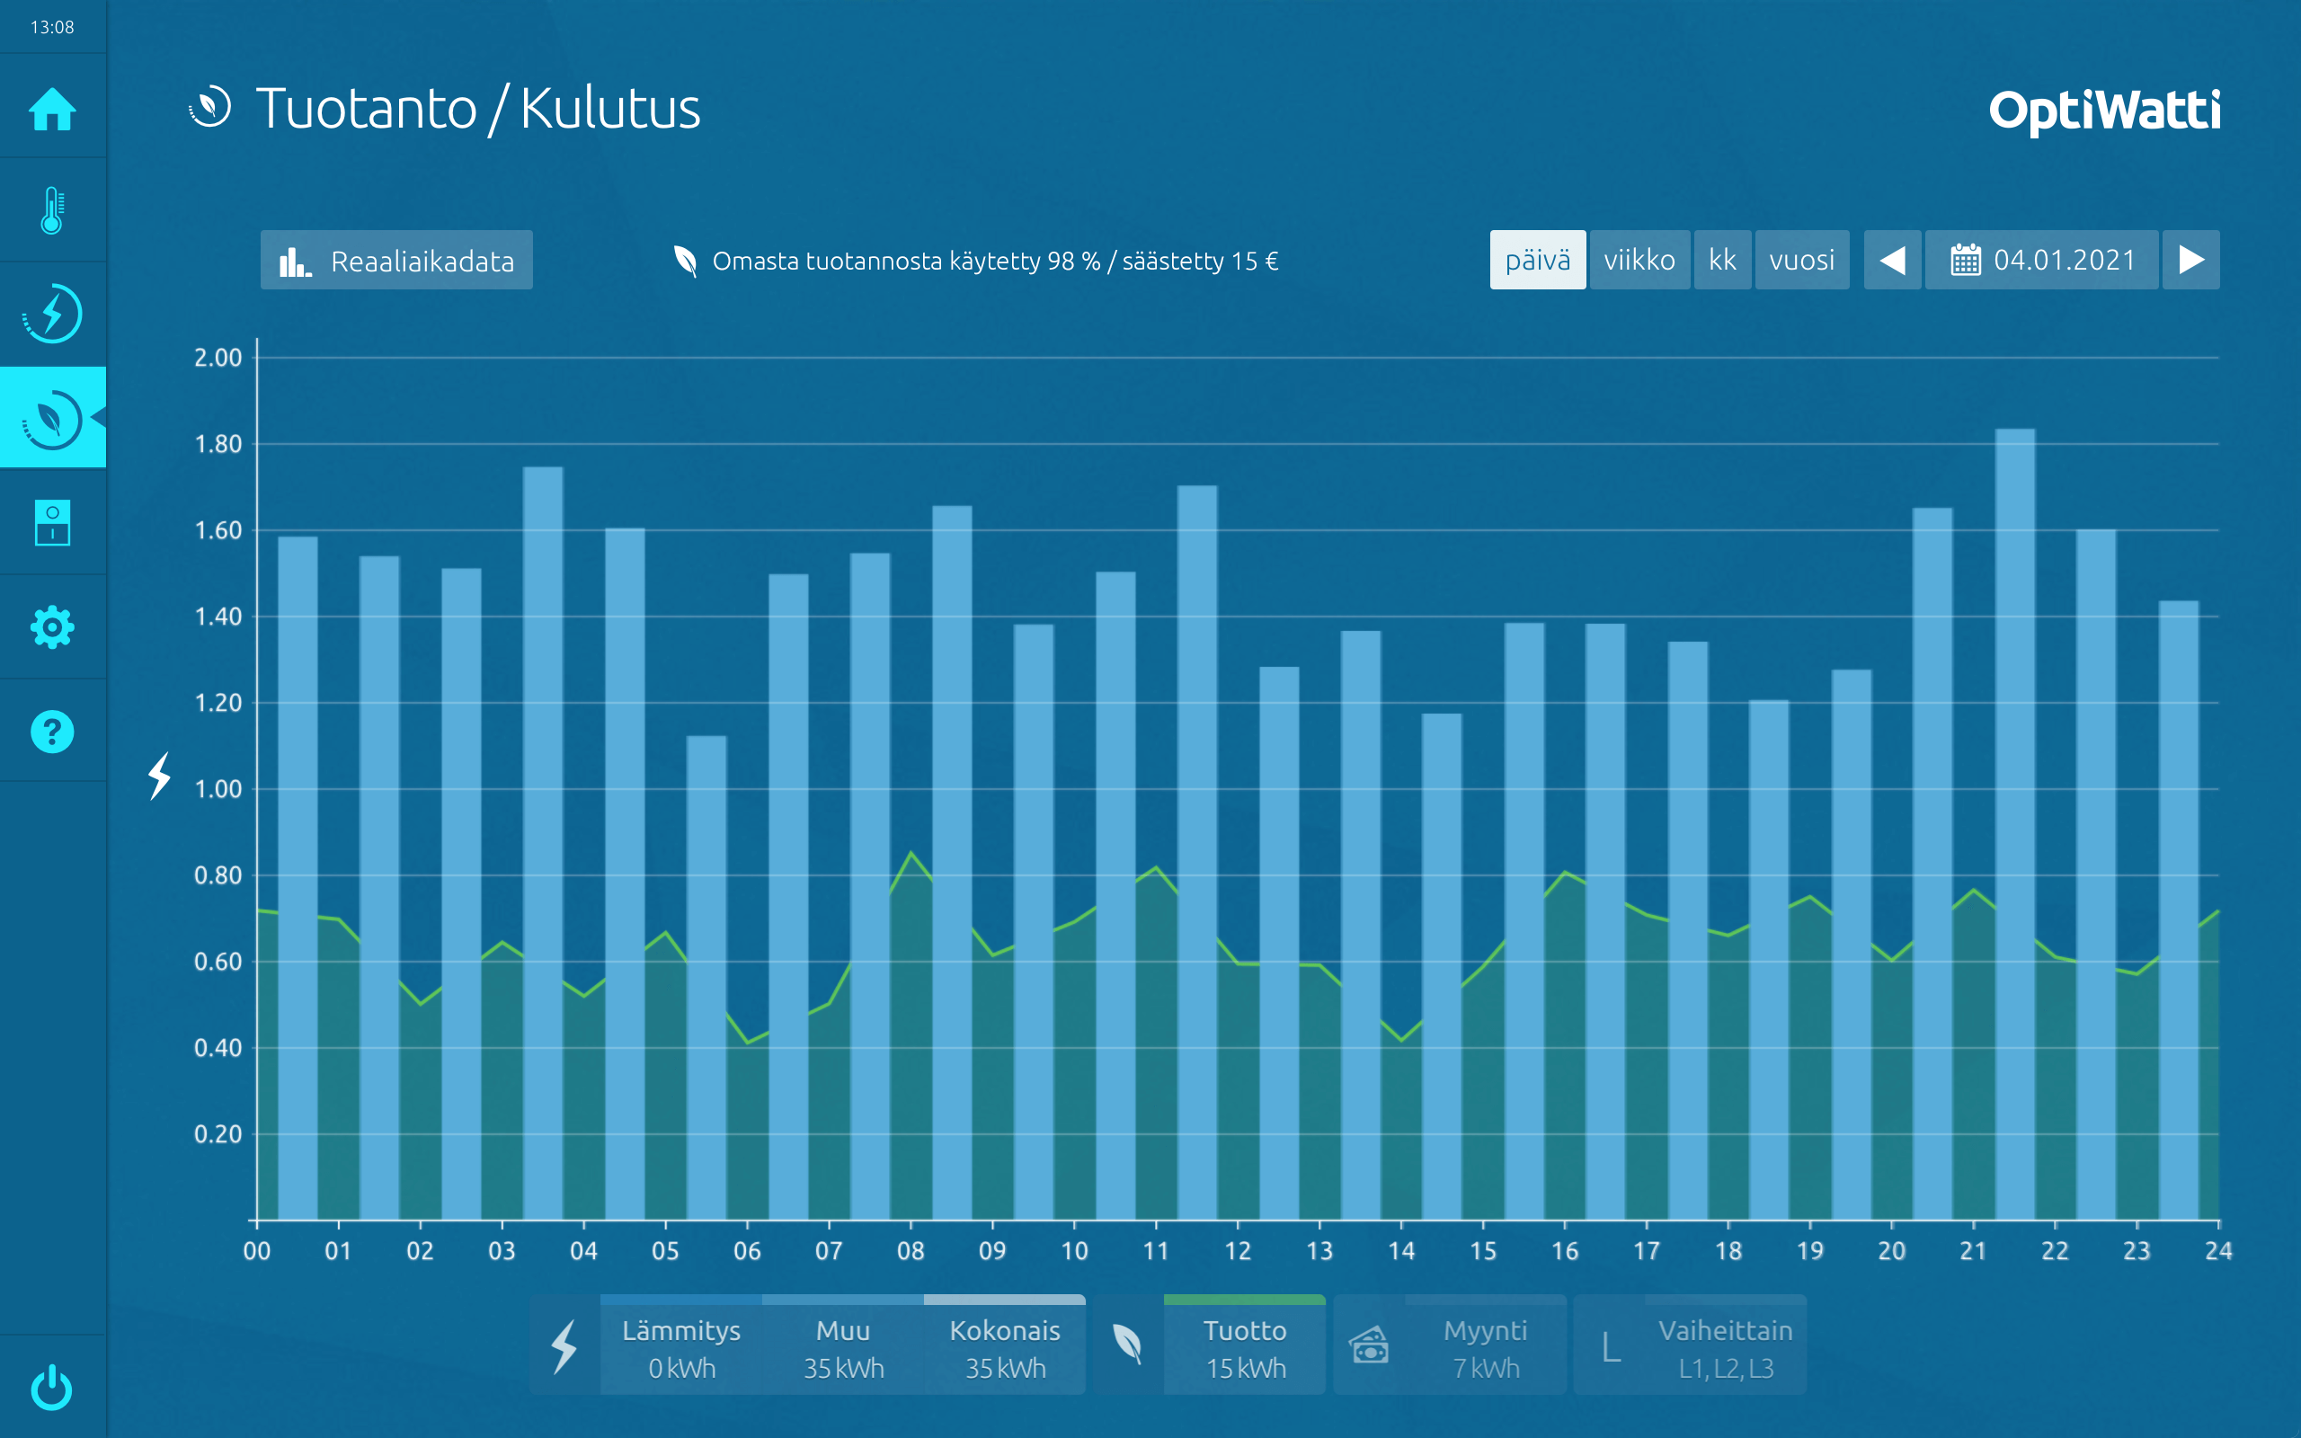Select the leaf production sidebar icon
The height and width of the screenshot is (1438, 2301).
(x=52, y=418)
